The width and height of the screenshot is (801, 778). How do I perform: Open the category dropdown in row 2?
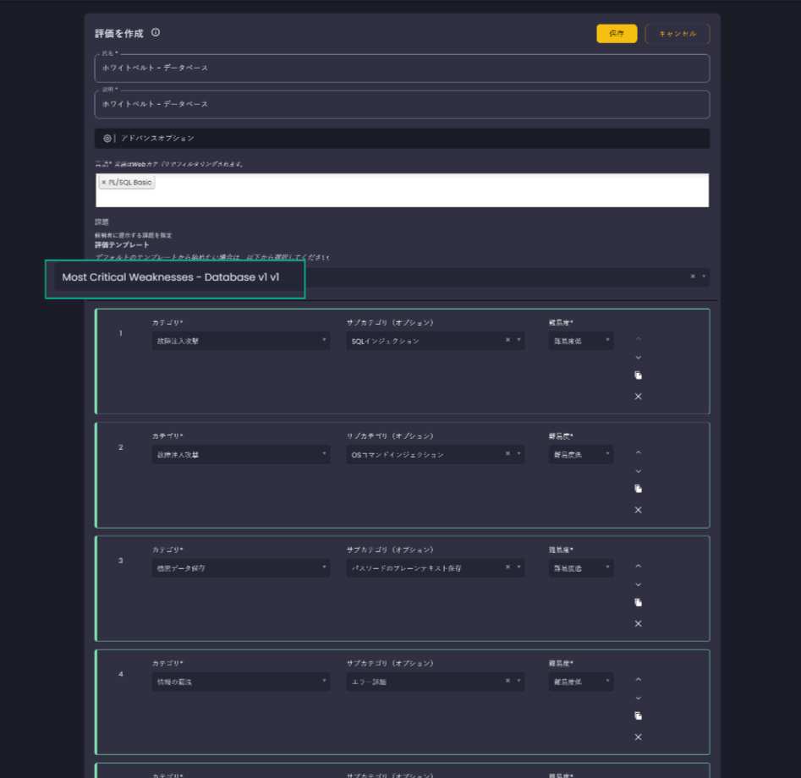(240, 455)
